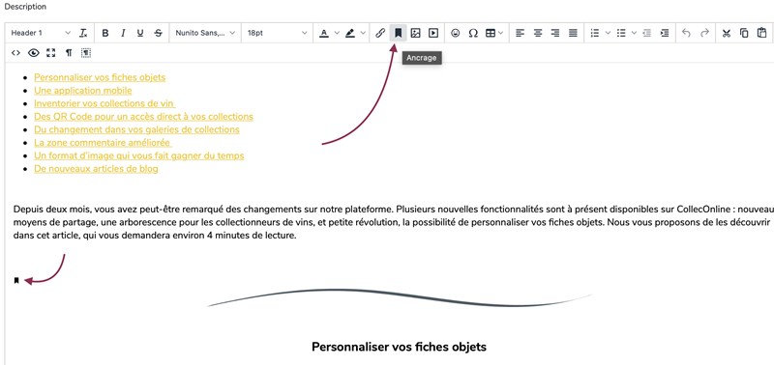Insert media with the video icon
This screenshot has width=774, height=365.
tap(433, 33)
